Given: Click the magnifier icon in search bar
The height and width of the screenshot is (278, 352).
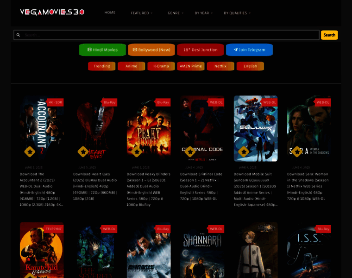Looking at the screenshot, I should point(18,35).
